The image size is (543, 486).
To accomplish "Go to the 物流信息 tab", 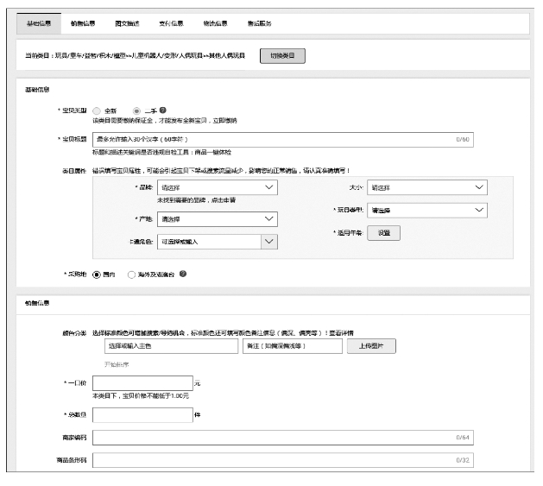I will (213, 22).
